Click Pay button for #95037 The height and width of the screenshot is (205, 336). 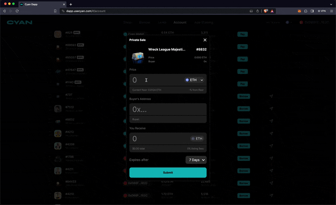[242, 59]
